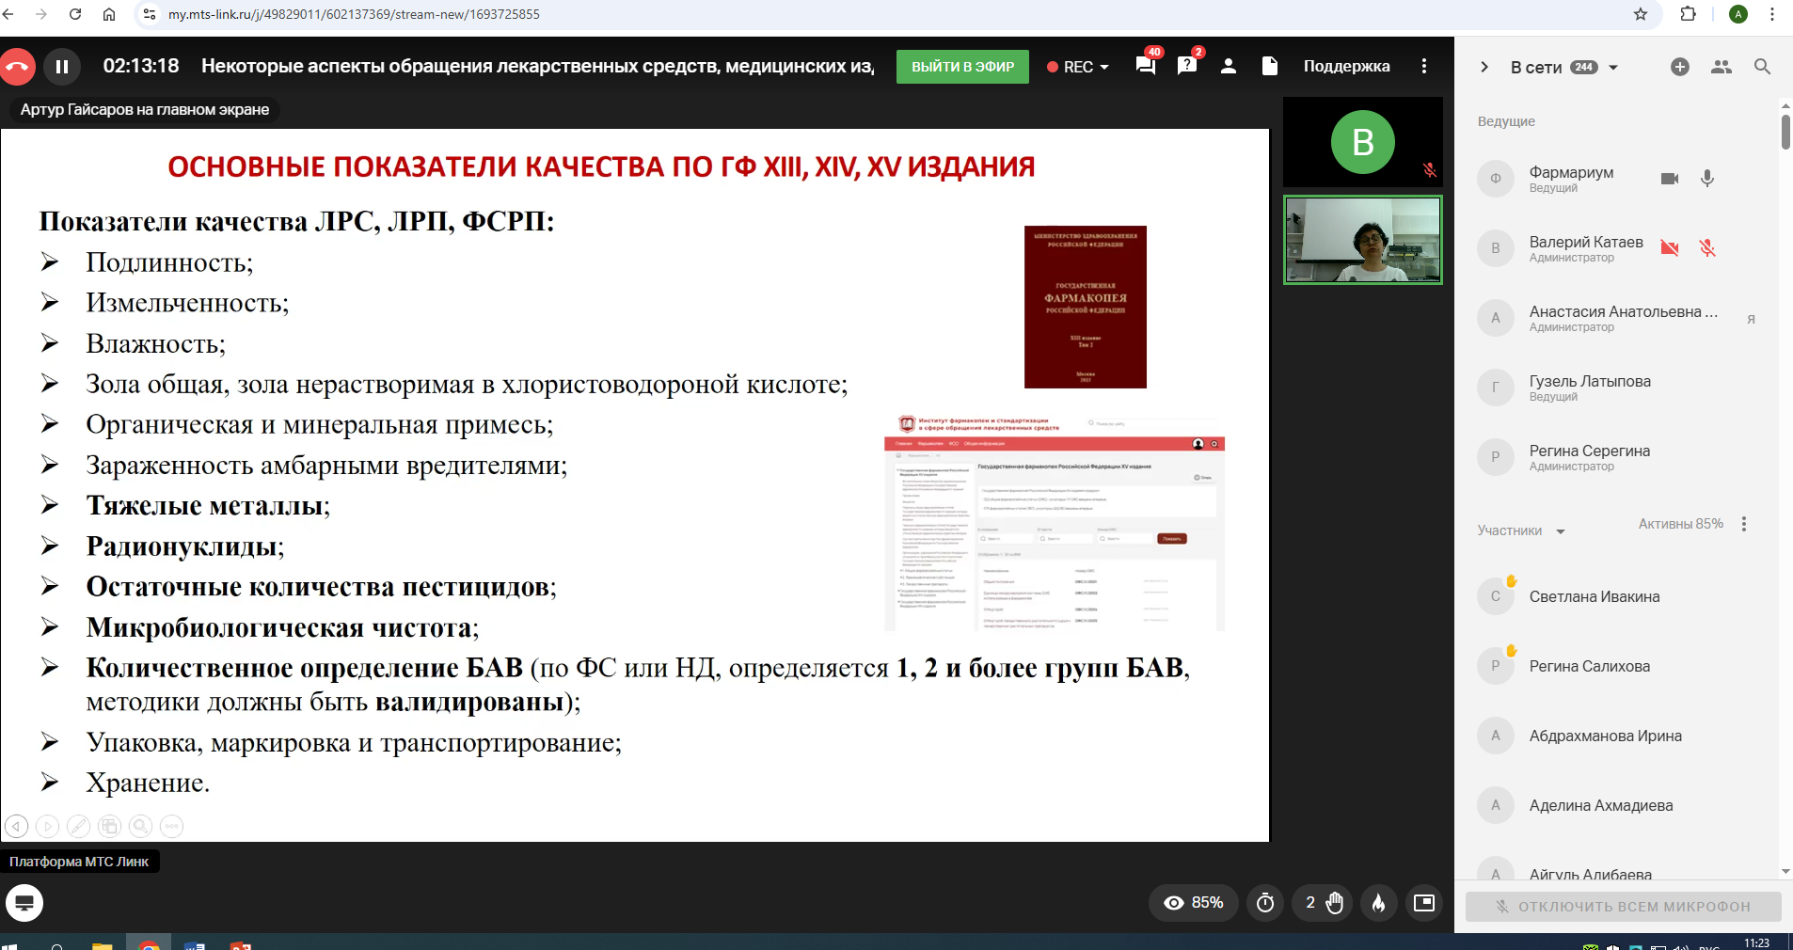Click the timer stopwatch icon
Screen dimensions: 1793x950
click(1265, 903)
